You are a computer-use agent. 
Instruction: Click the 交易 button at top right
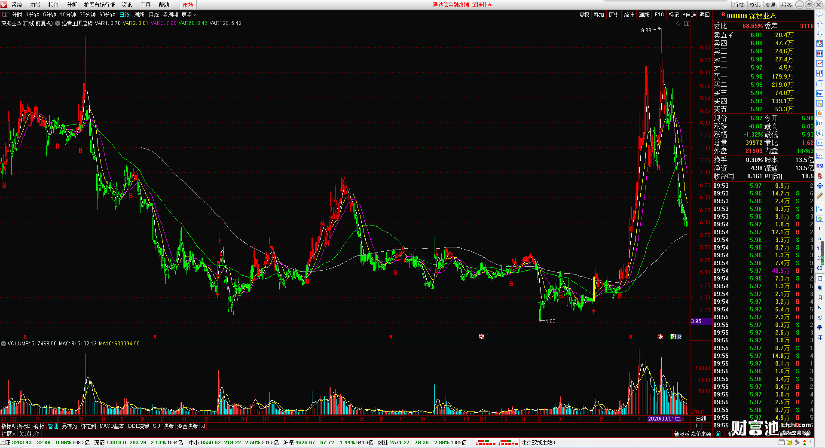click(x=770, y=5)
